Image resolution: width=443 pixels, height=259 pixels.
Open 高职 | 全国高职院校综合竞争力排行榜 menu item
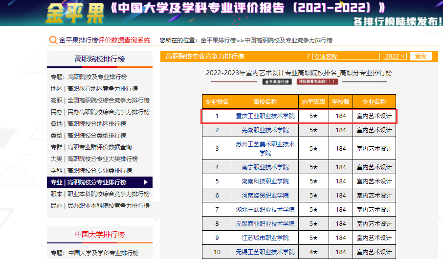pyautogui.click(x=100, y=100)
